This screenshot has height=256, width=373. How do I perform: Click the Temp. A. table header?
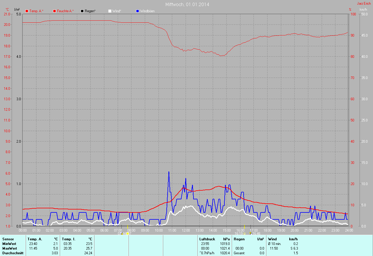click(x=35, y=239)
